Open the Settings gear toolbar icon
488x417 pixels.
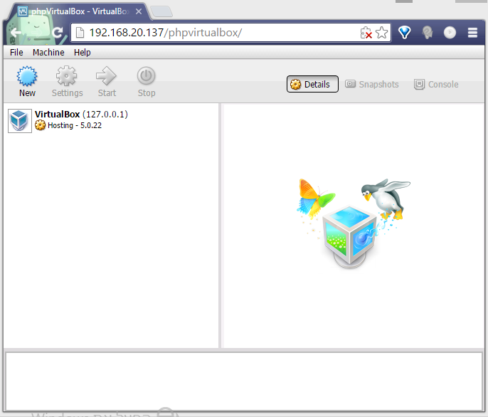(66, 75)
